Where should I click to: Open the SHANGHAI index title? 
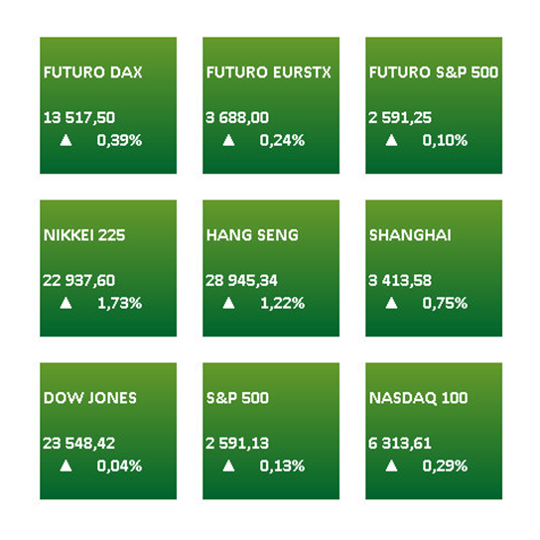410,235
